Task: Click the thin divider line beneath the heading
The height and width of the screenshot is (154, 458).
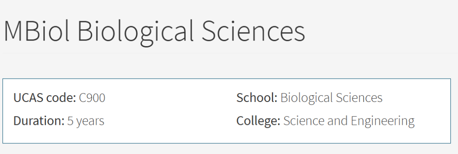Action: click(x=229, y=53)
